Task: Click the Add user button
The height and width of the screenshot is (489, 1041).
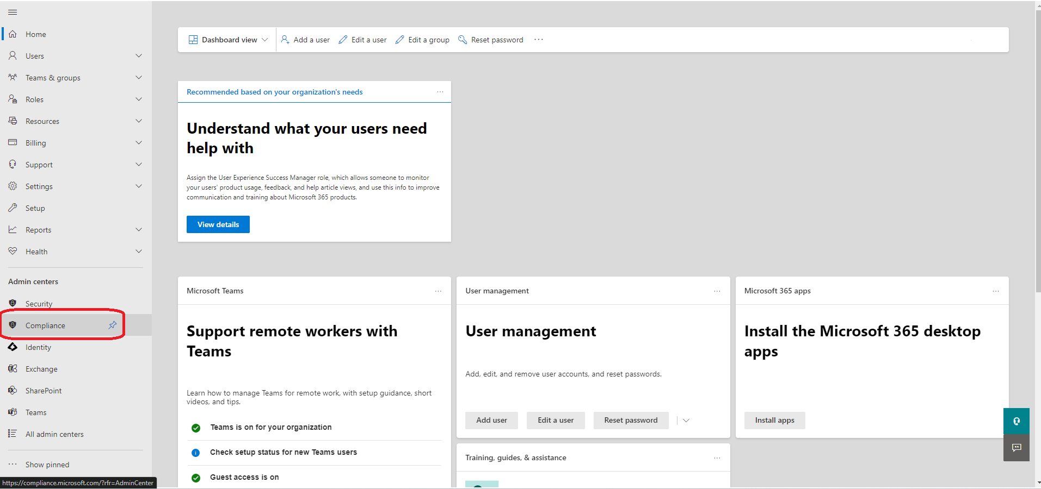Action: (491, 421)
